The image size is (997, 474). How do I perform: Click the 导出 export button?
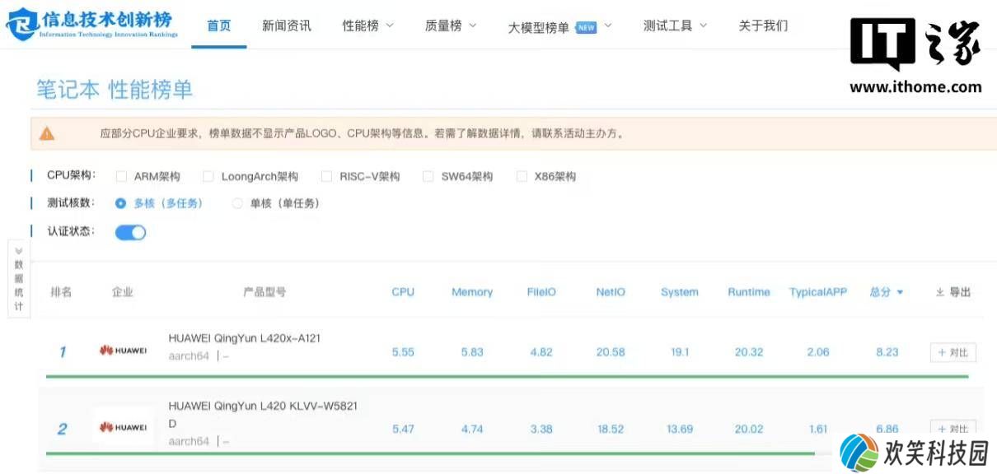pos(953,292)
